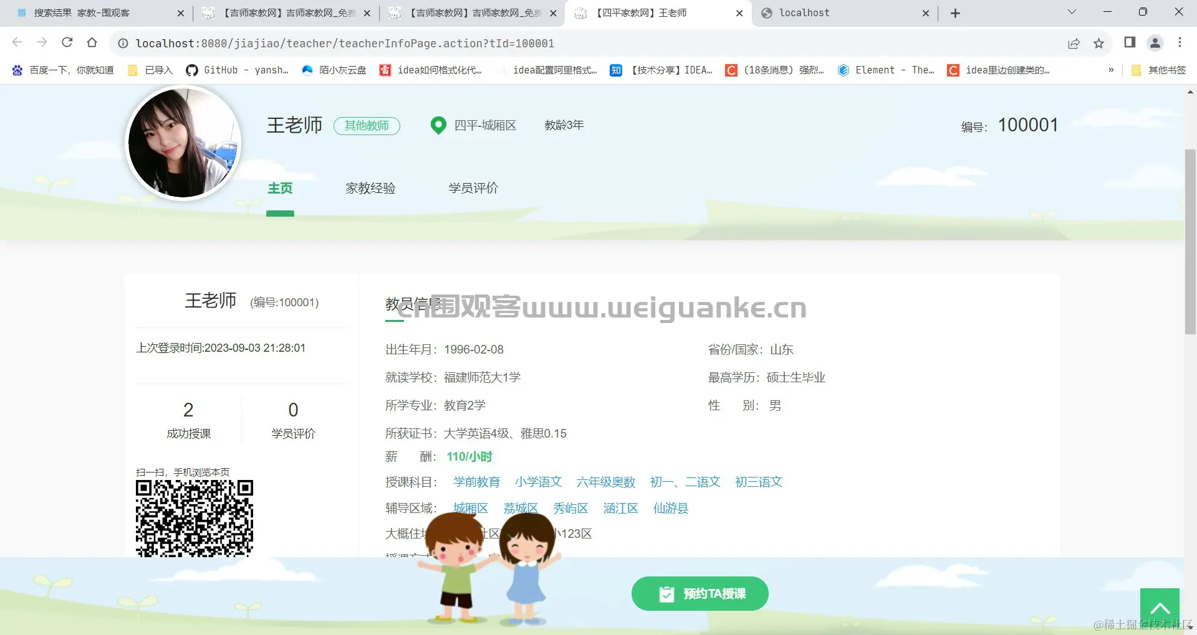Open the 仙游县 area link
1197x635 pixels.
(x=671, y=509)
